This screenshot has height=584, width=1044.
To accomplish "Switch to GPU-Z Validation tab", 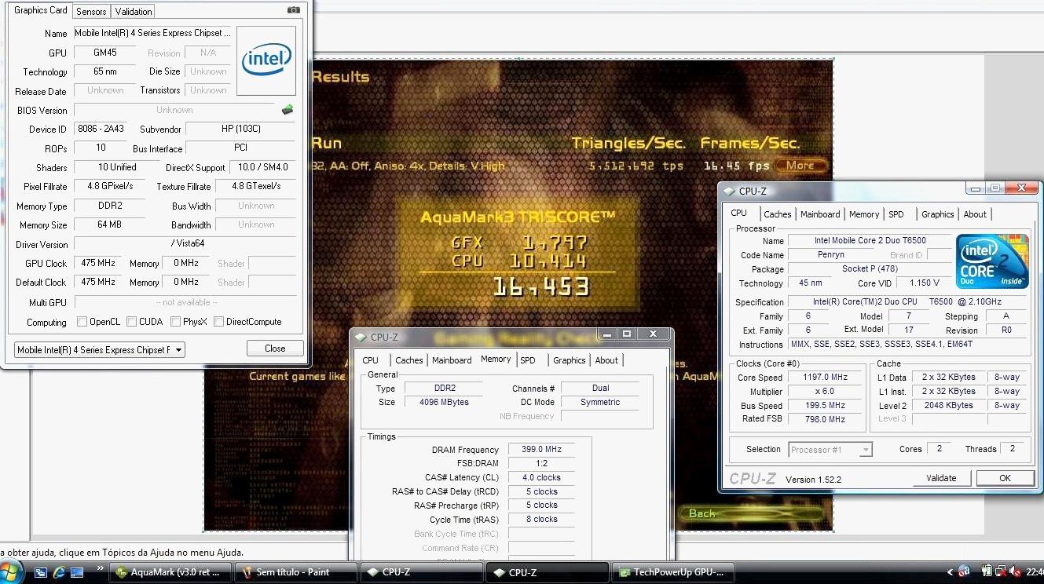I will coord(134,12).
